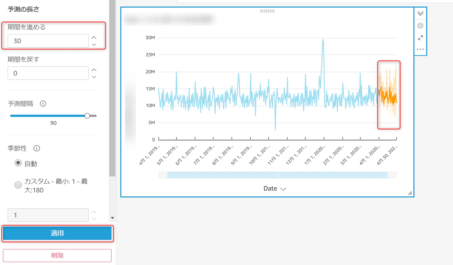This screenshot has width=453, height=265.
Task: Click the 1月 1, 2020 x-axis label
Action: click(315, 156)
